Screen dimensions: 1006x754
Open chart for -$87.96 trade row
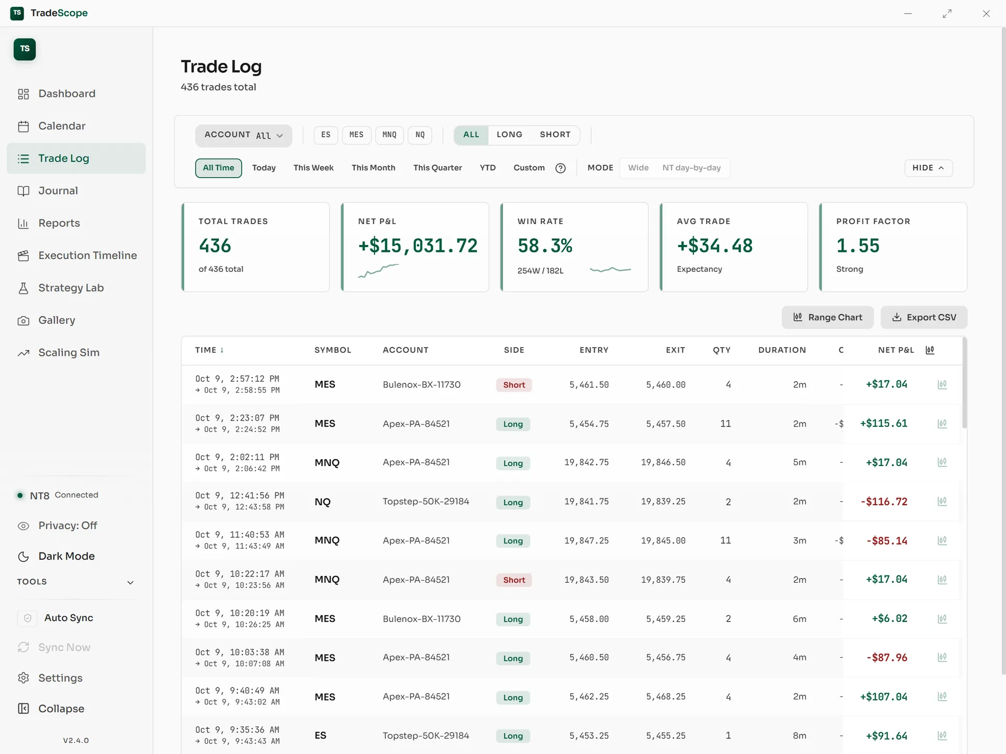942,658
